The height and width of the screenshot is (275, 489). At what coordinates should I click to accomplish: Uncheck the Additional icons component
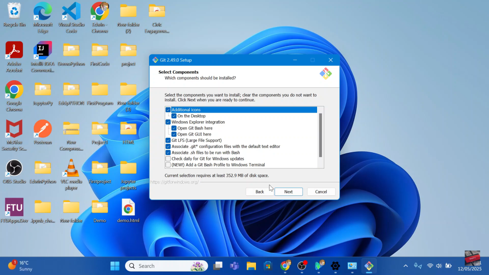(168, 110)
